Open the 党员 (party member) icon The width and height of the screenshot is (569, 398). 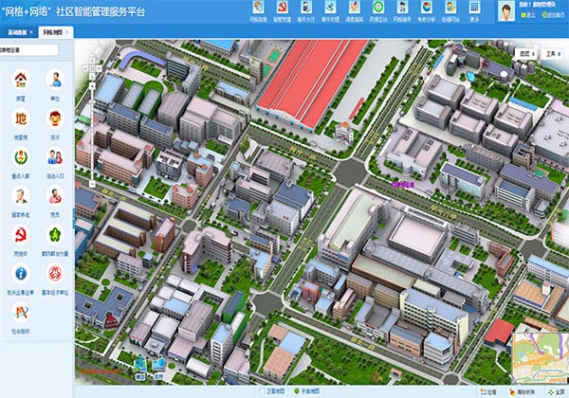[55, 195]
